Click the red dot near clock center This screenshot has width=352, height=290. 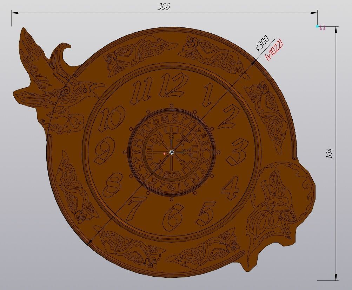point(164,153)
